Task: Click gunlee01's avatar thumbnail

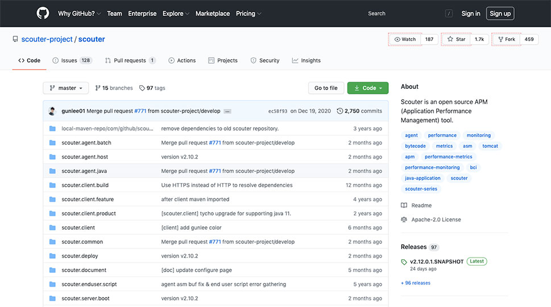Action: pyautogui.click(x=52, y=111)
